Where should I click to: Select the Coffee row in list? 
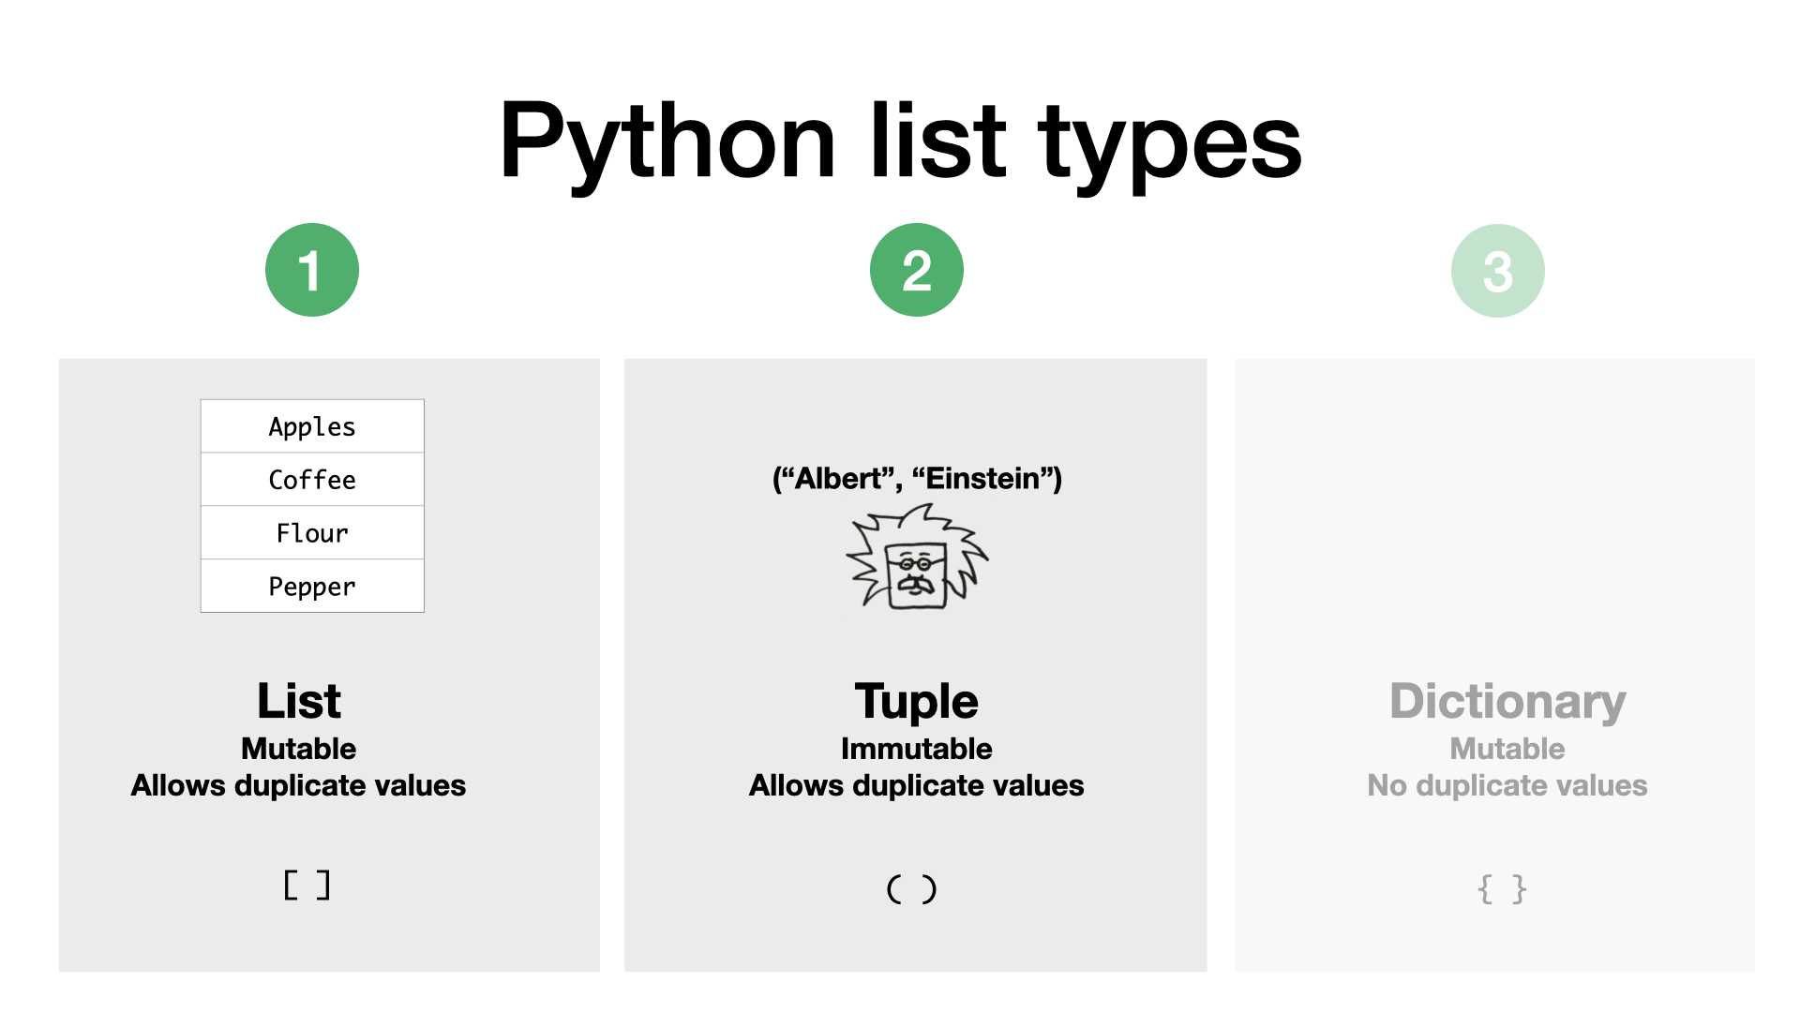(312, 480)
